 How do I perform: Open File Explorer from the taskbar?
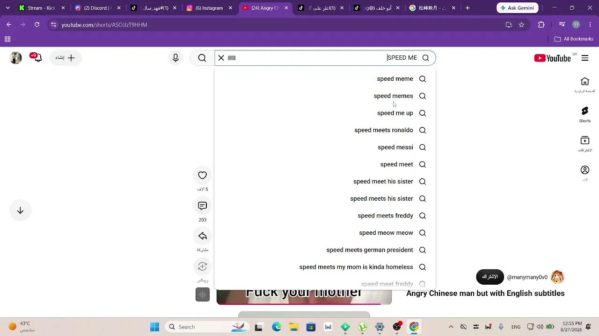pyautogui.click(x=293, y=327)
